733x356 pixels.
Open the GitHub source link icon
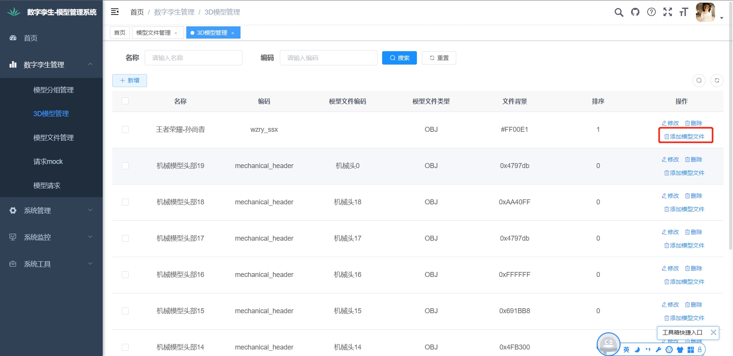pos(635,12)
